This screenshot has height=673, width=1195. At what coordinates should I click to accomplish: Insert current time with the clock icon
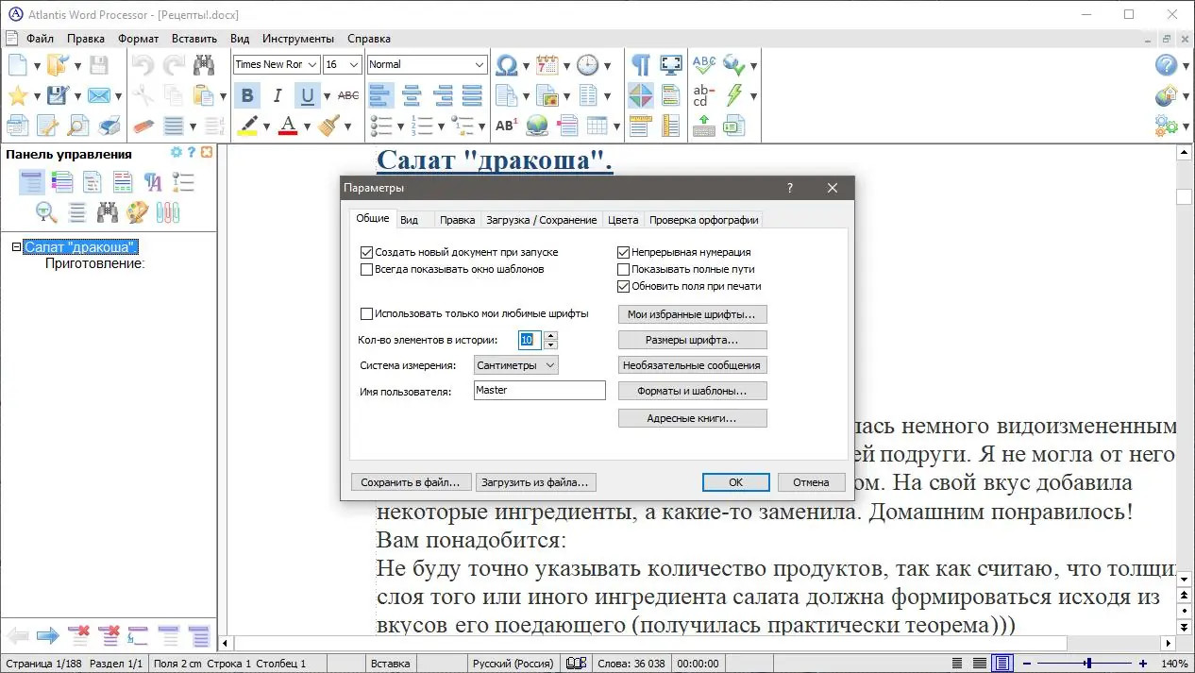[x=588, y=64]
